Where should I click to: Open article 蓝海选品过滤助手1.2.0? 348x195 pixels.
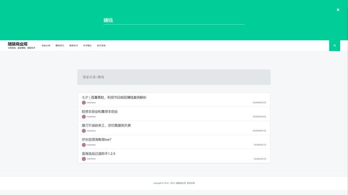tap(98, 154)
